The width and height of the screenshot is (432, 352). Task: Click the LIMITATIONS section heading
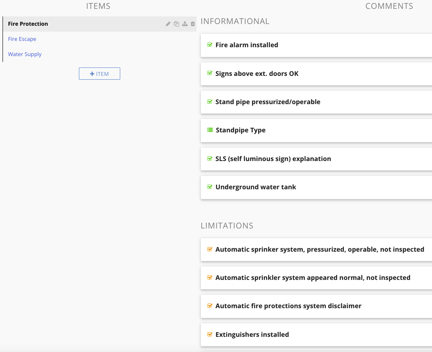227,226
